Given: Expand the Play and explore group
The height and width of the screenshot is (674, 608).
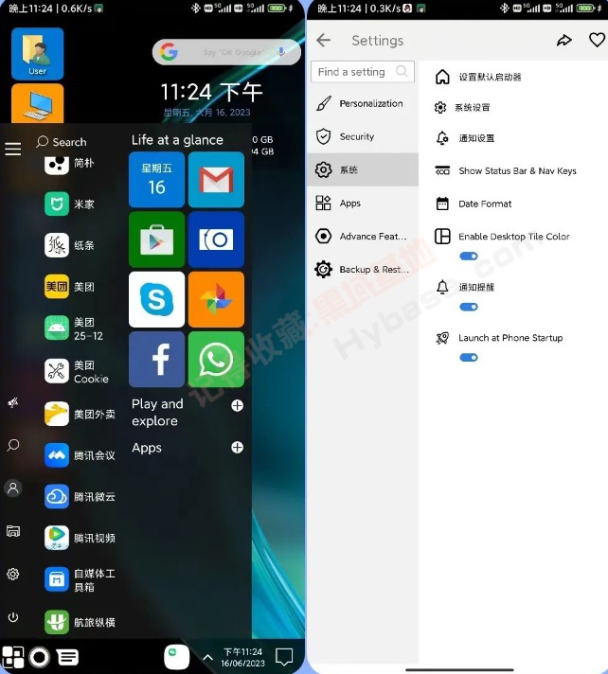Looking at the screenshot, I should 238,405.
